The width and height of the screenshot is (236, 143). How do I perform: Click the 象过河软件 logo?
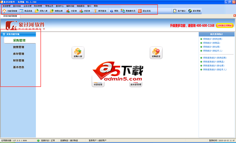tap(25, 25)
